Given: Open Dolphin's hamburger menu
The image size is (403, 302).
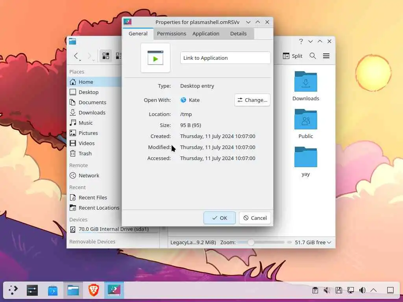Looking at the screenshot, I should [x=326, y=56].
